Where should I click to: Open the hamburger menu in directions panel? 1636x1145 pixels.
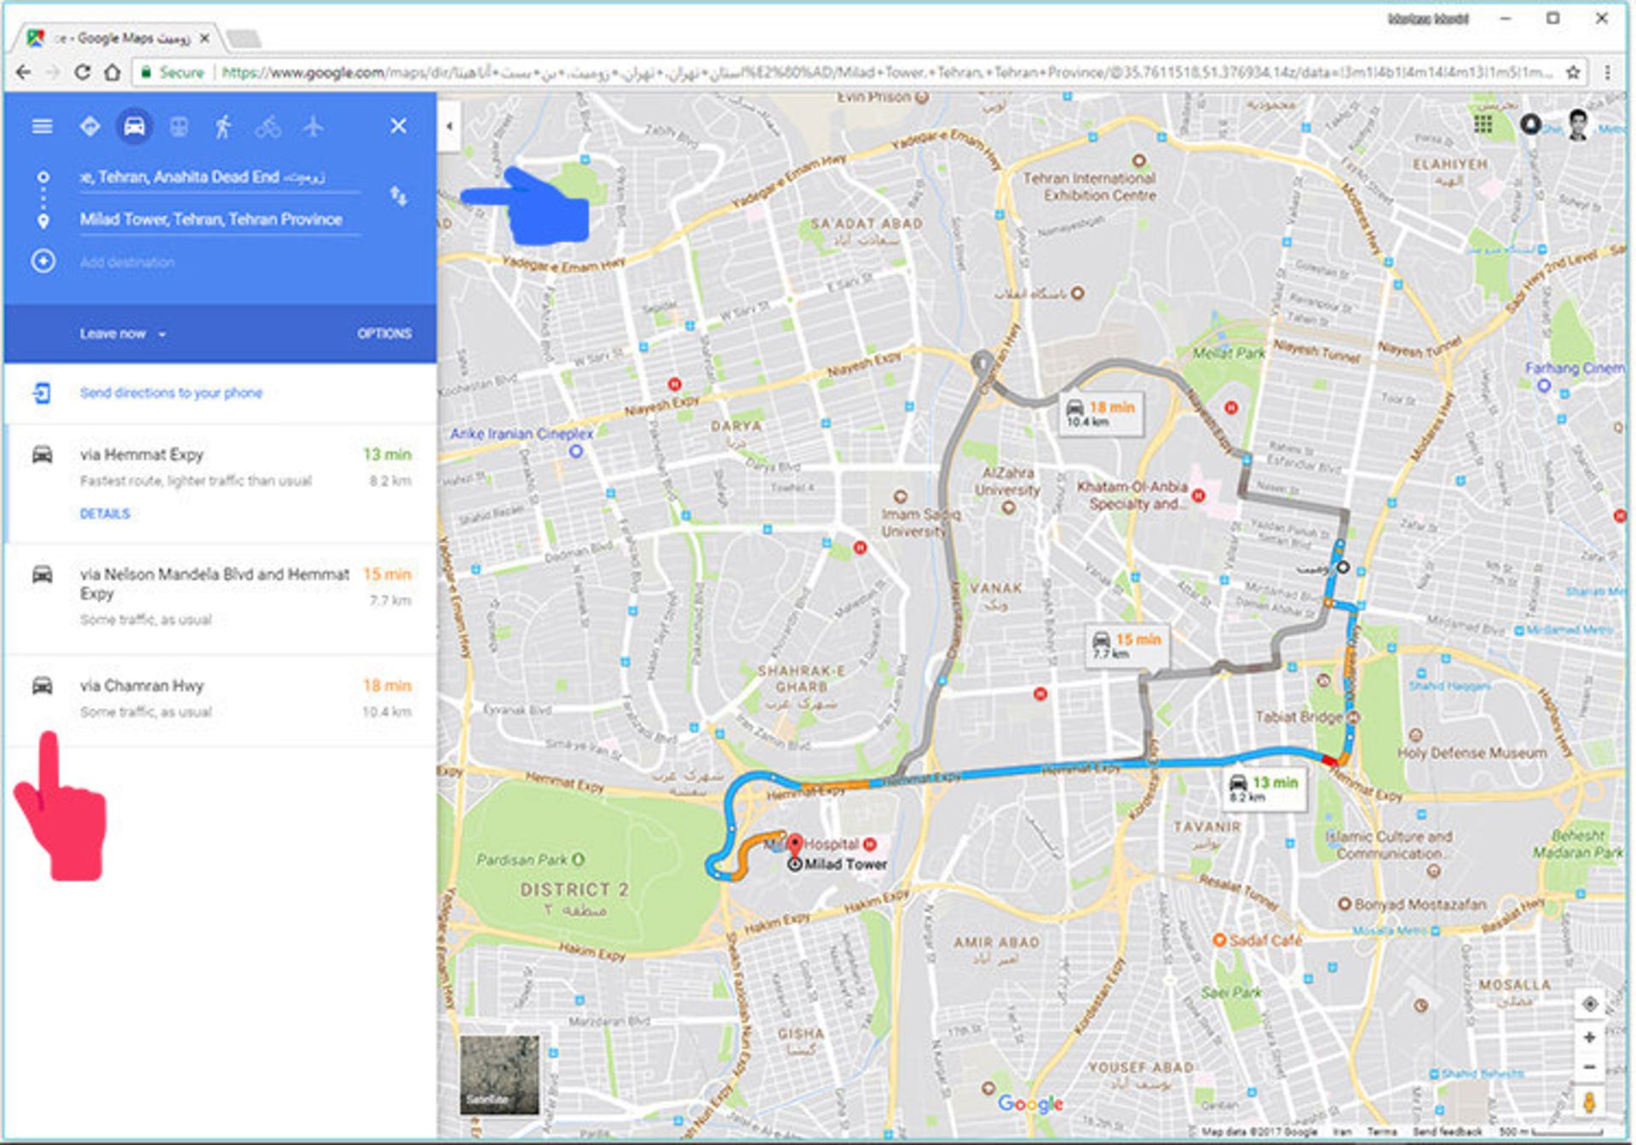click(42, 126)
